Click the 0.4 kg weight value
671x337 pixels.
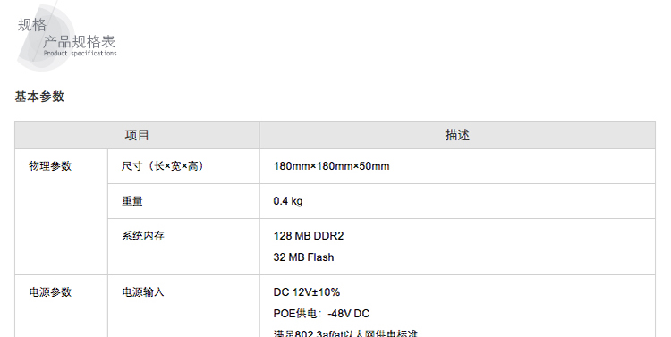288,201
